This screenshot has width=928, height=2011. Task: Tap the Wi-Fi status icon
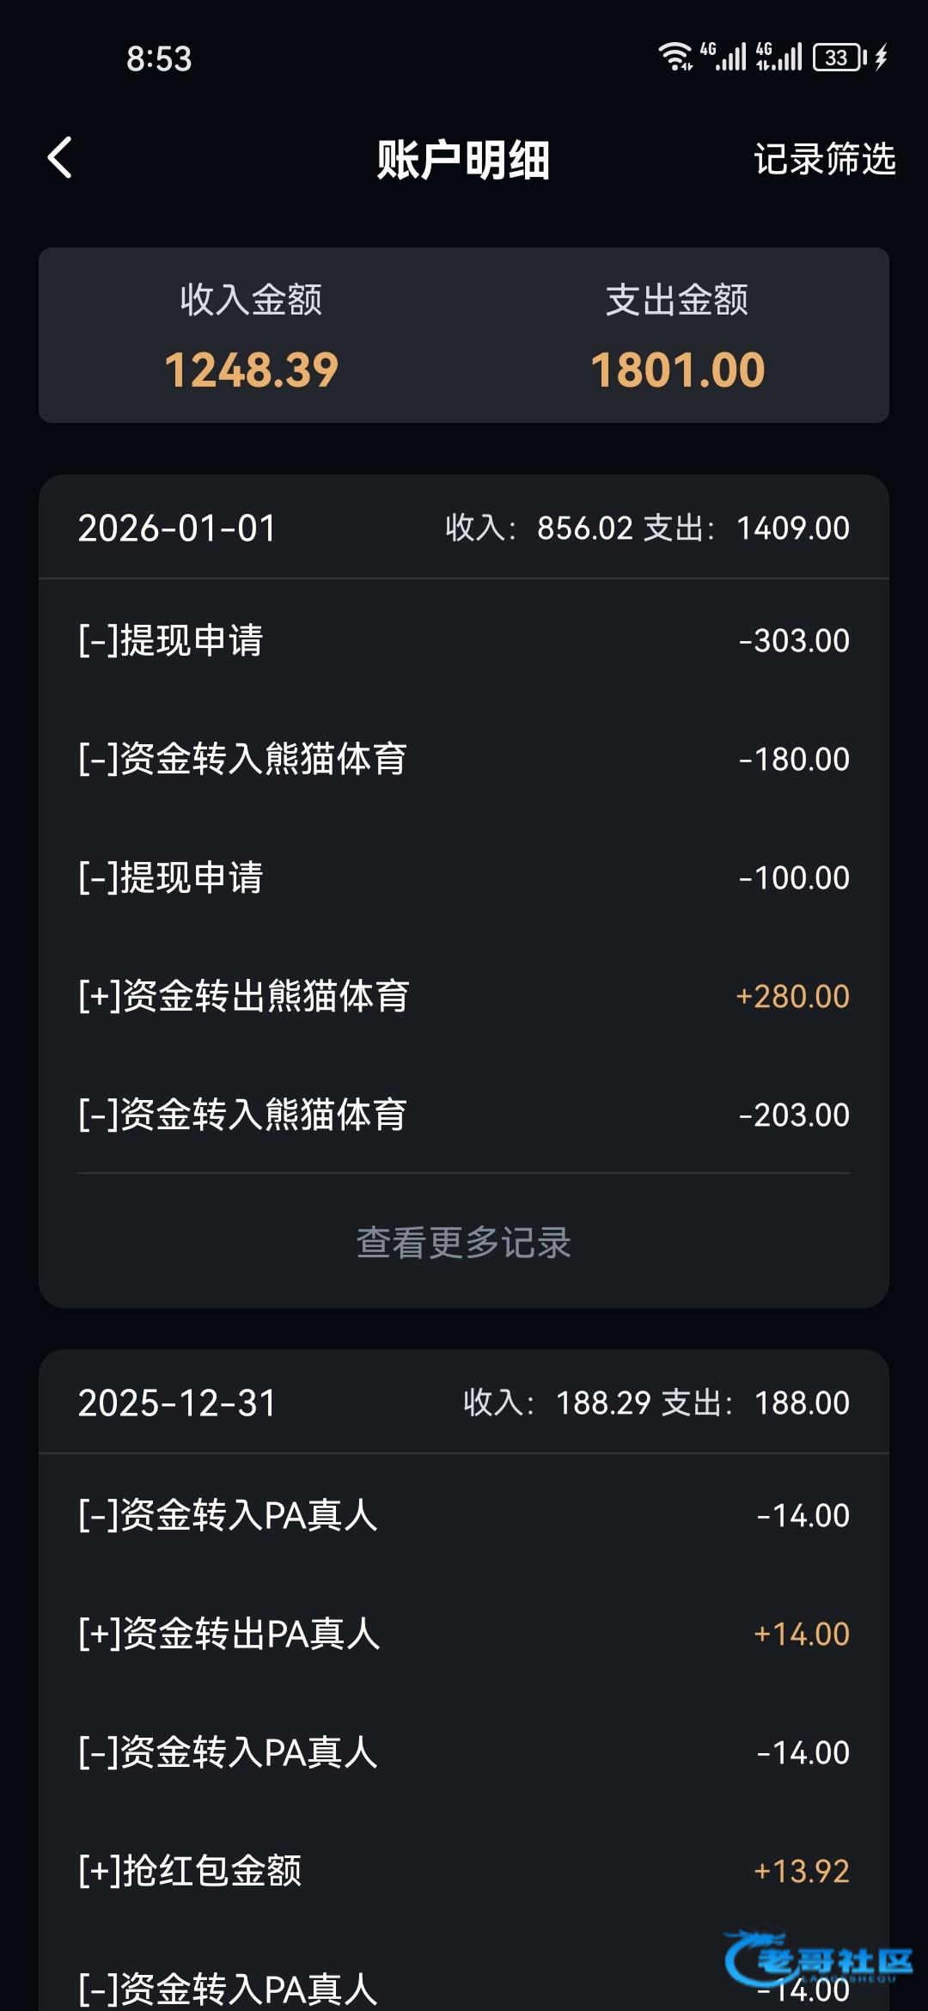click(x=675, y=57)
